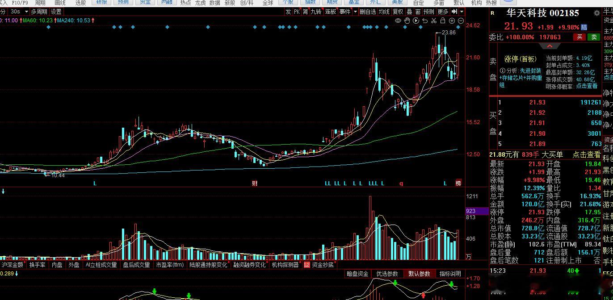This screenshot has width=613, height=300.
Task: Click the 简 toolbar button
Action: click(x=306, y=12)
